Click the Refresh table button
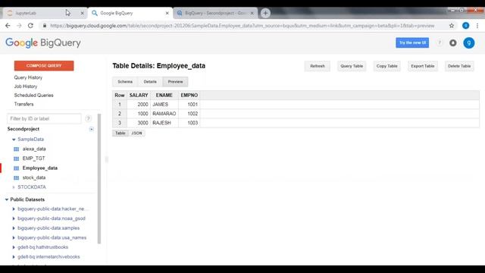Viewport: 485px width, 273px height. point(318,66)
